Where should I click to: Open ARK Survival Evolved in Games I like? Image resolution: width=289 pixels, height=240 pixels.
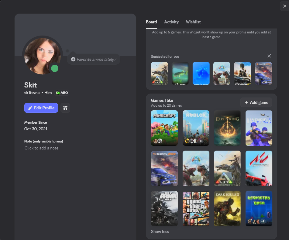click(x=227, y=168)
